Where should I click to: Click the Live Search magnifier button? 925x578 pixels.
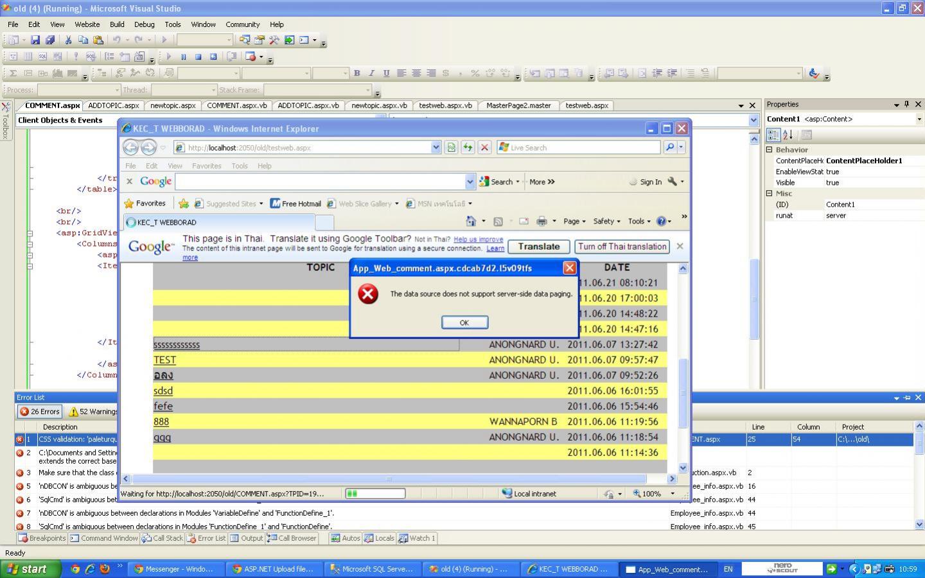[x=669, y=148]
